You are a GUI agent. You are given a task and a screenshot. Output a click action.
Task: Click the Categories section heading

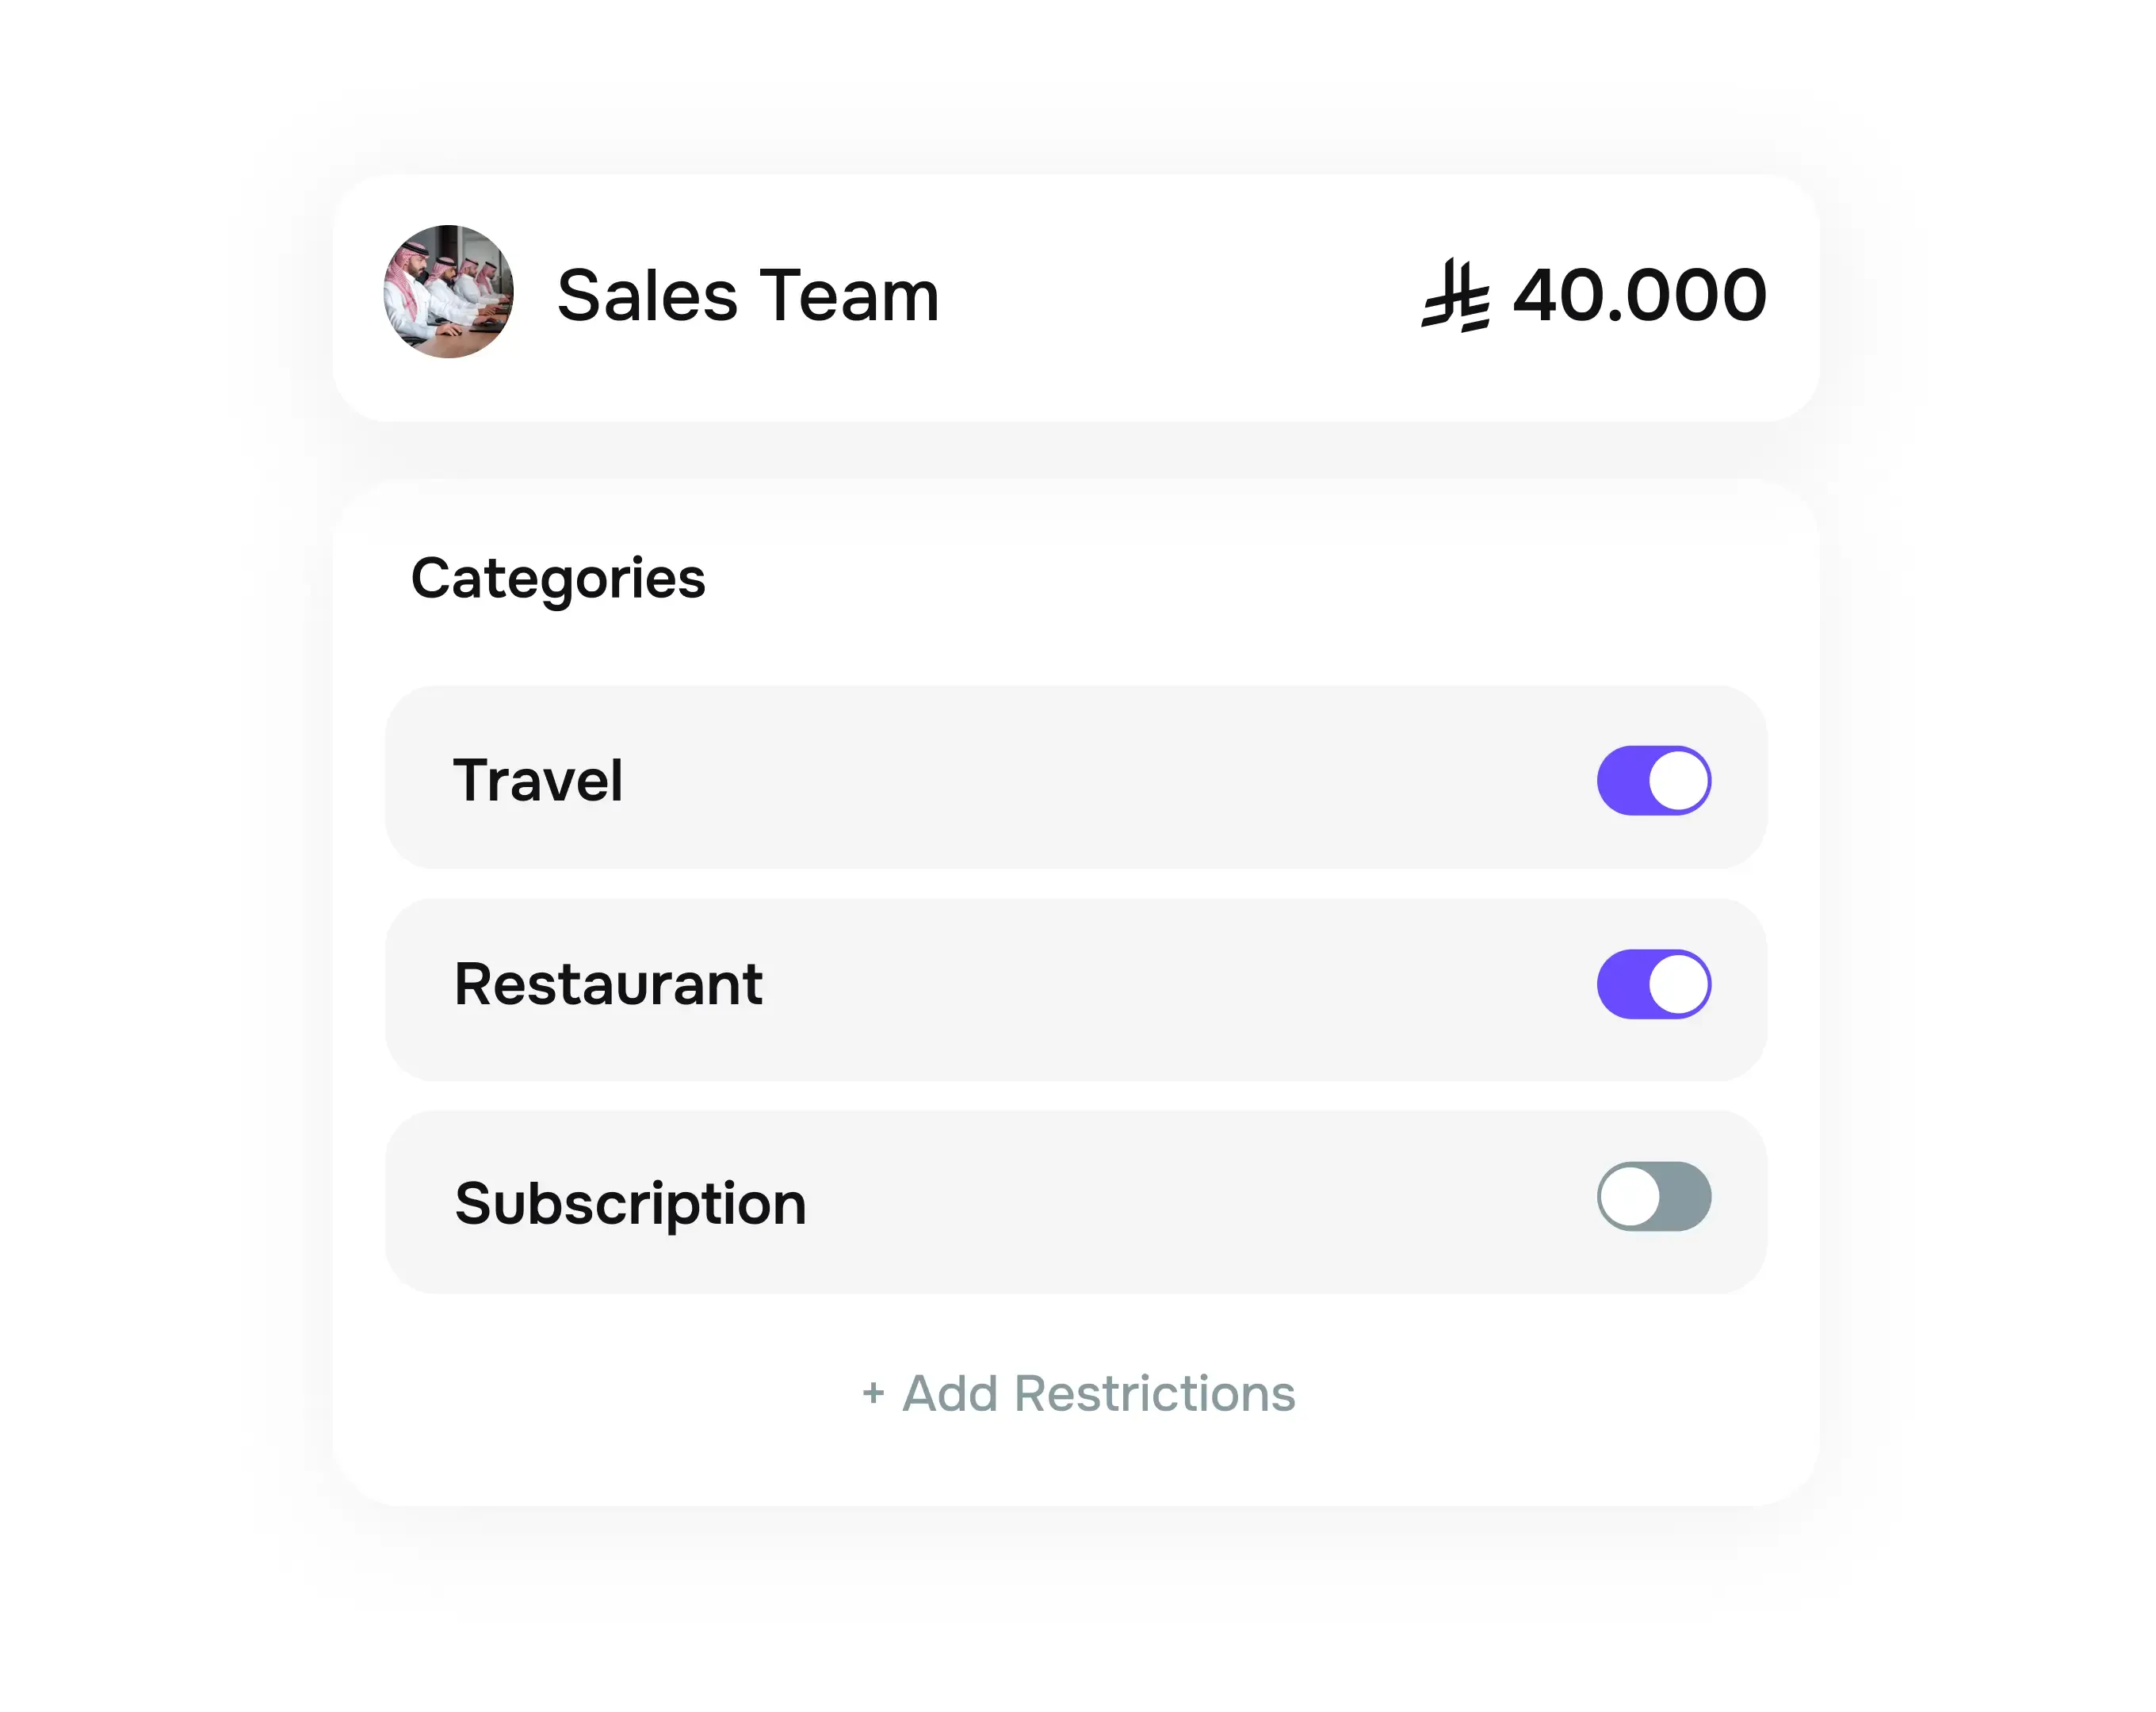point(558,577)
